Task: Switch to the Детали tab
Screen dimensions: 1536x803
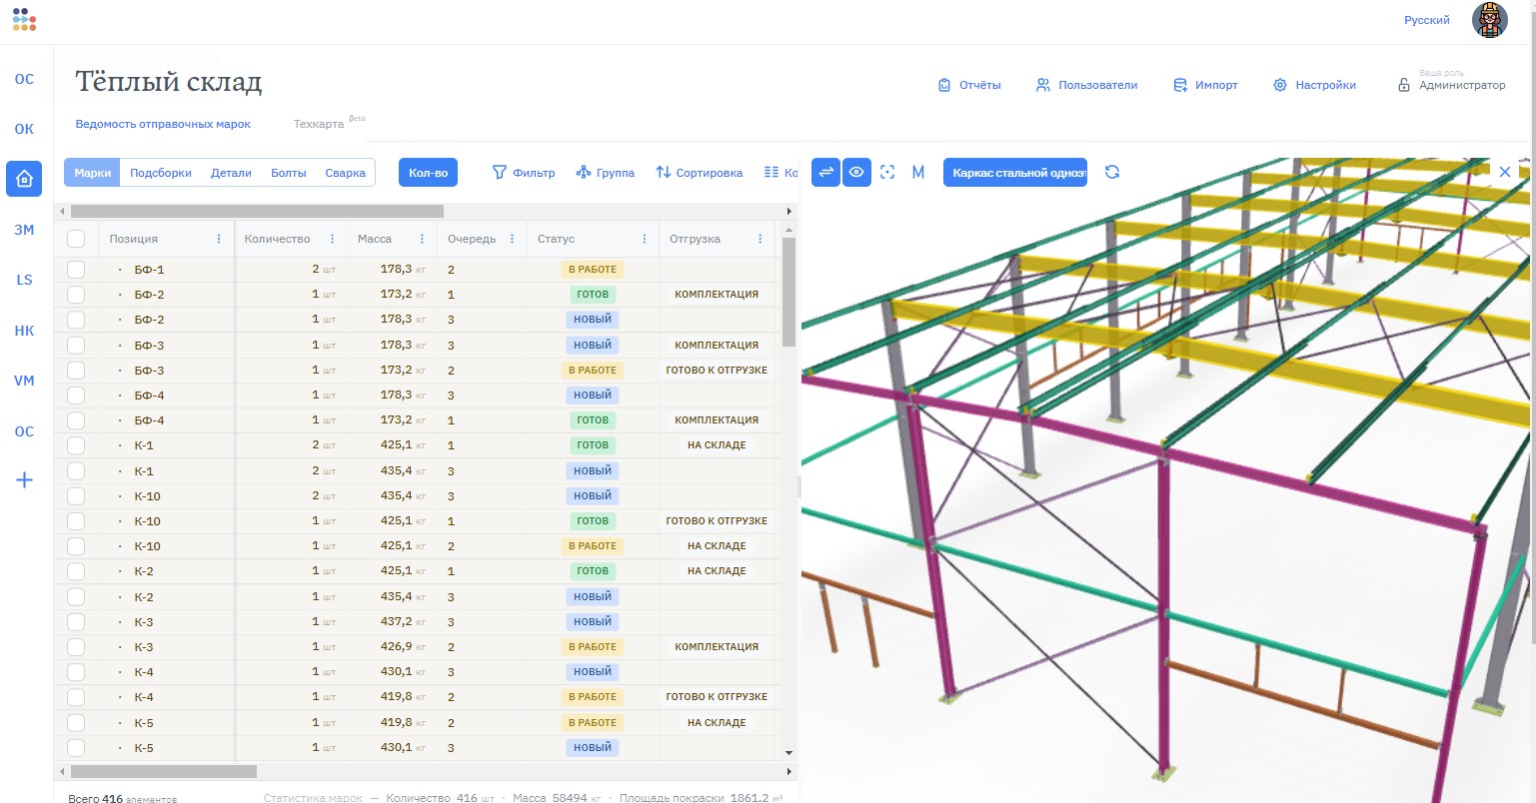Action: pyautogui.click(x=231, y=173)
